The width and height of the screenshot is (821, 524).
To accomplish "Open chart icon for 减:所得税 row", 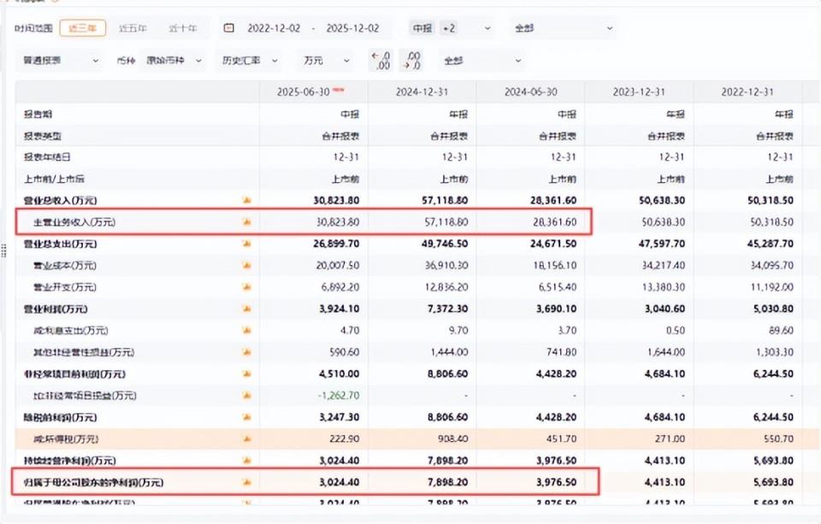I will [246, 439].
